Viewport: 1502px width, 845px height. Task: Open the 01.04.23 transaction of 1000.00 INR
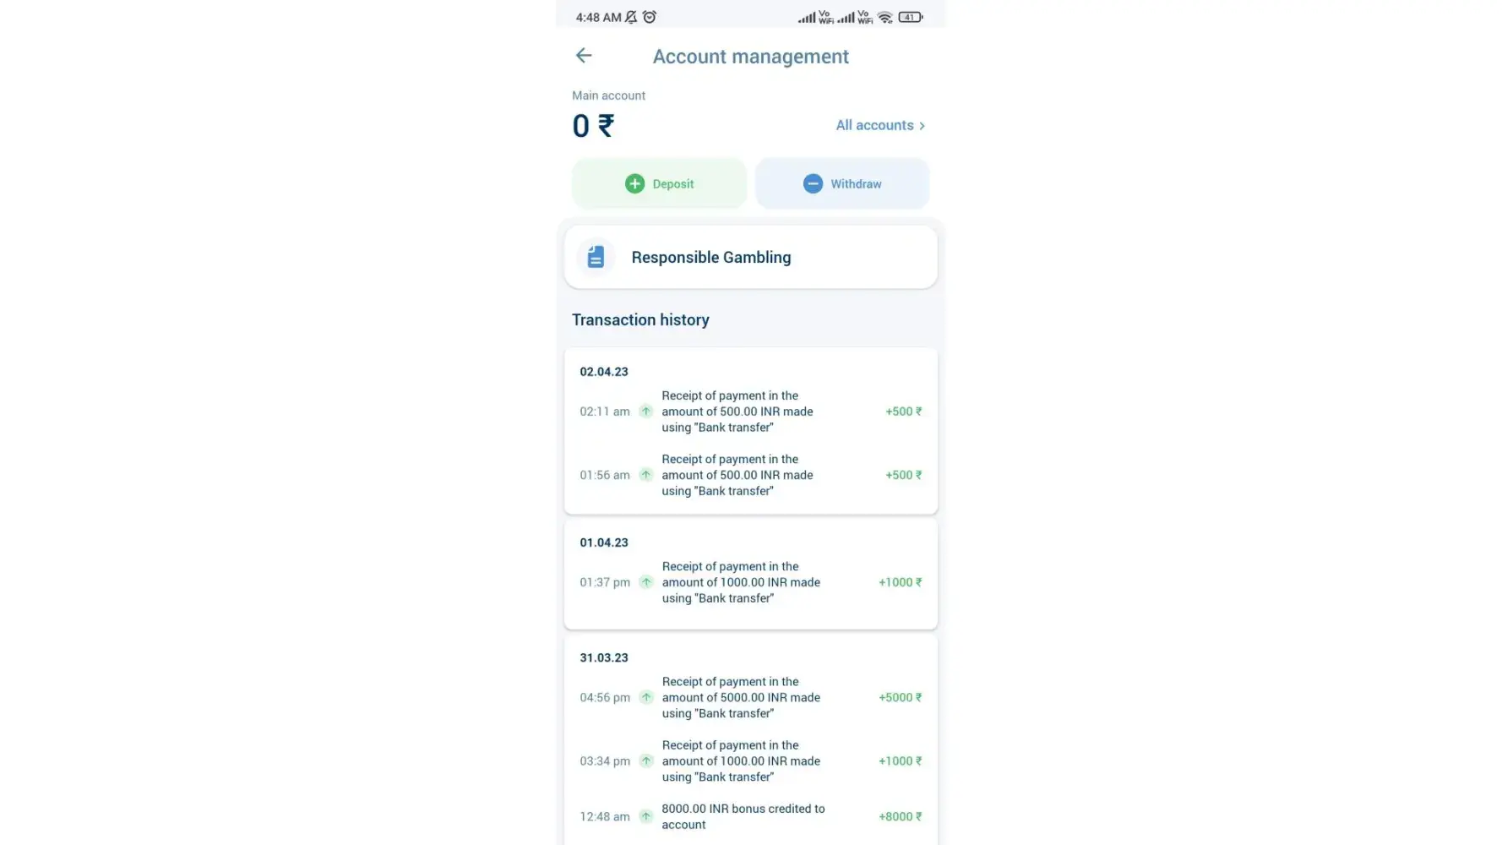[741, 582]
